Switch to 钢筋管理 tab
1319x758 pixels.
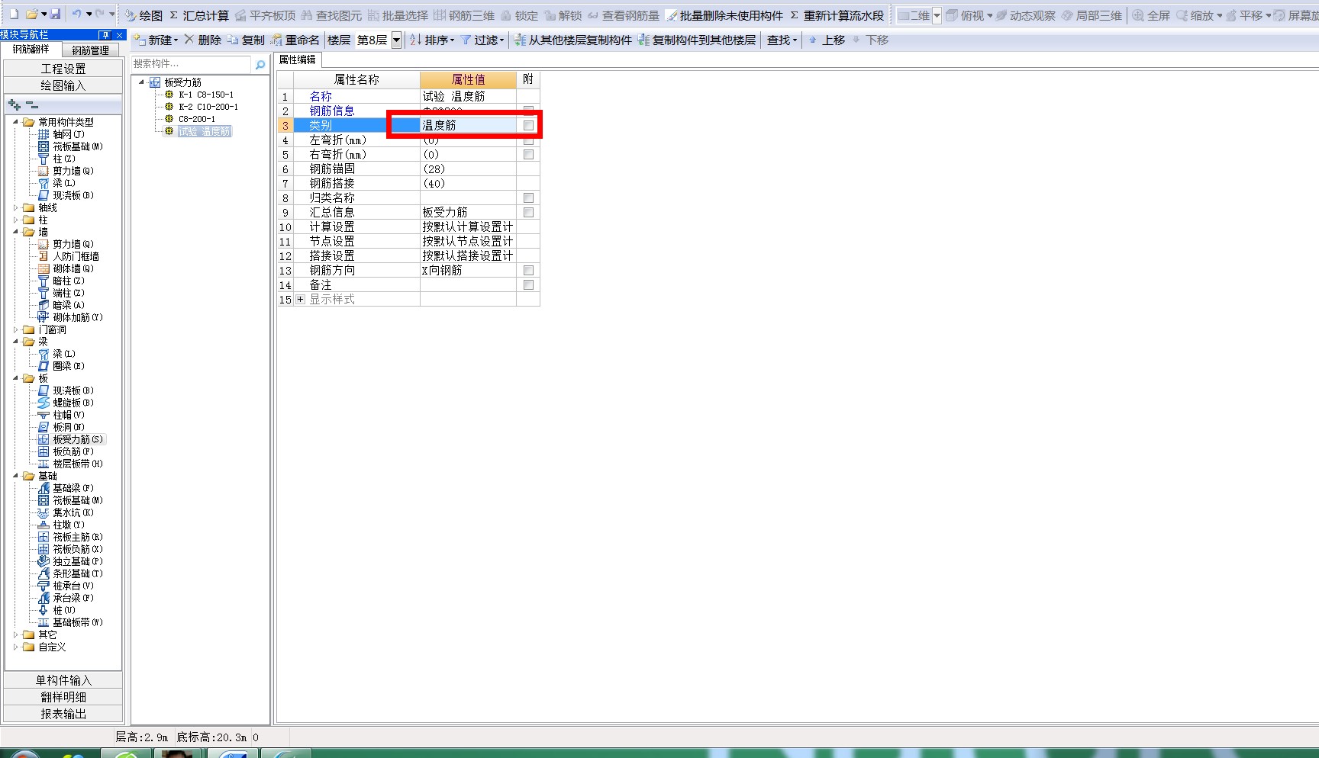91,50
